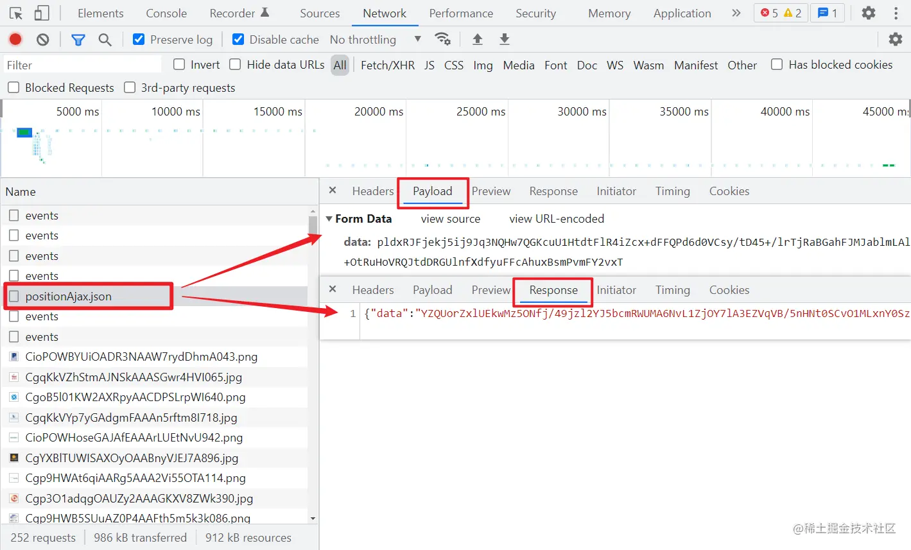Open the Performance tab
This screenshot has width=911, height=550.
point(461,13)
